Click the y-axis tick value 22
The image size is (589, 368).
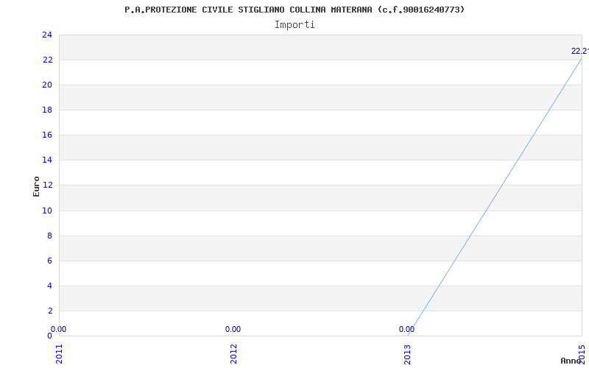point(47,60)
